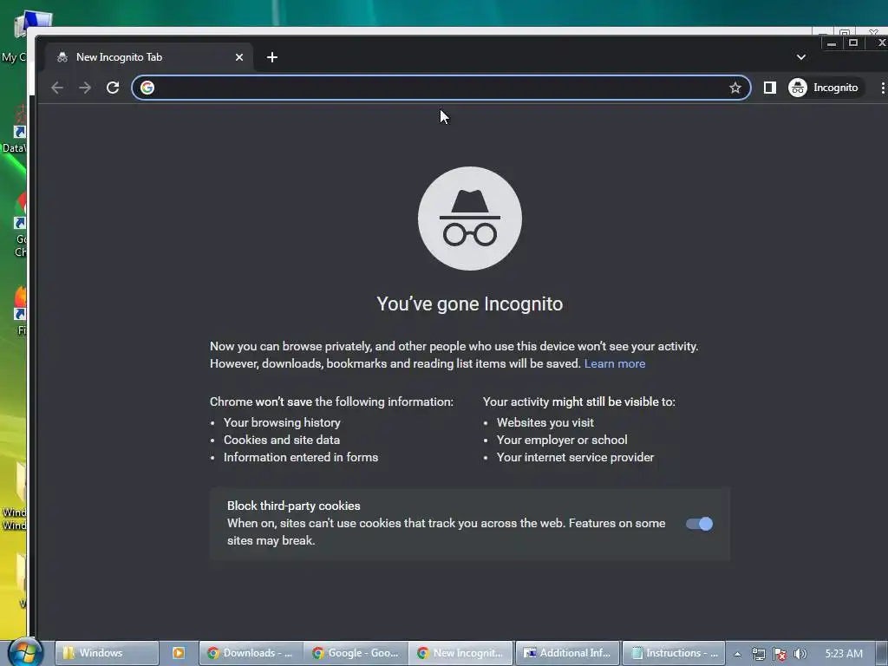Show hidden tray icons arrow
Screen dimensions: 888x666
(737, 654)
